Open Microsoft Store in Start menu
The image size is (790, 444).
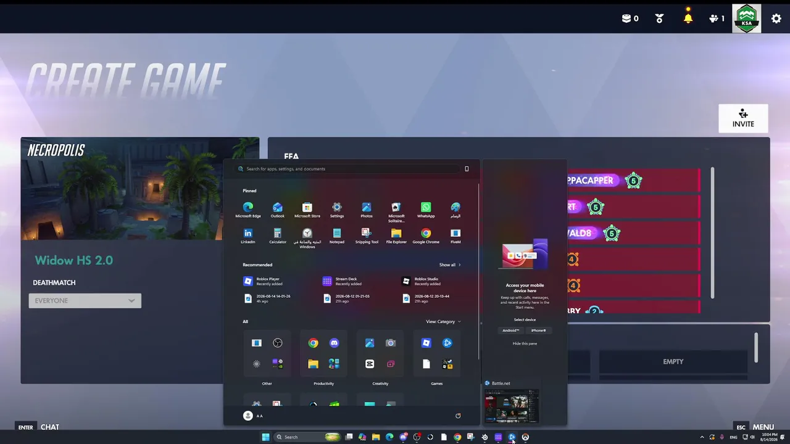[x=307, y=210]
